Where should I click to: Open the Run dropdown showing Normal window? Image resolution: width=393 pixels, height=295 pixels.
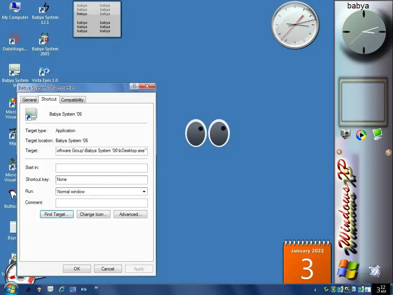[x=101, y=191]
